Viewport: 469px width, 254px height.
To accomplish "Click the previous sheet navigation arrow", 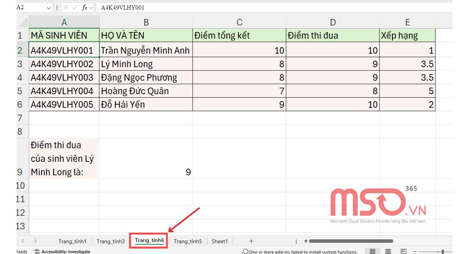I will click(x=23, y=241).
